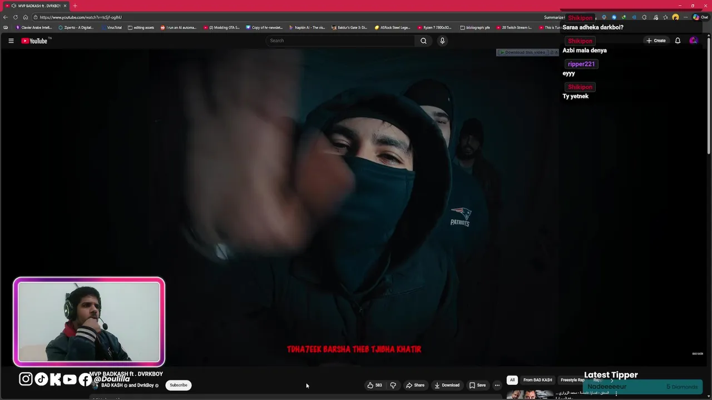This screenshot has height=400, width=712.
Task: Open the YouTube account avatar menu
Action: (x=693, y=41)
